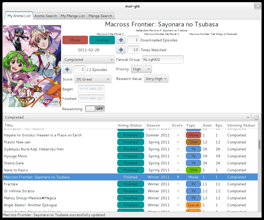Viewport: 264px width, 220px height.
Task: Click the OVA type badge for Nana to Kaoru
Action: pos(193,170)
